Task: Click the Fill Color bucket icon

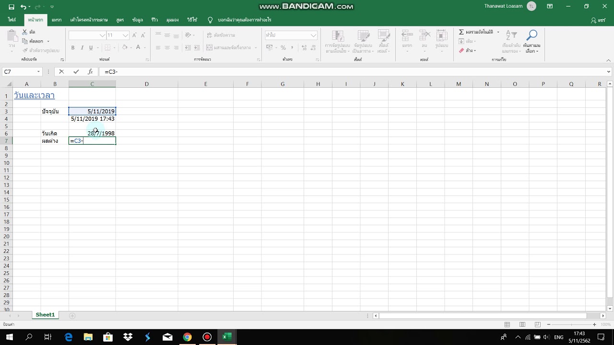Action: 125,47
